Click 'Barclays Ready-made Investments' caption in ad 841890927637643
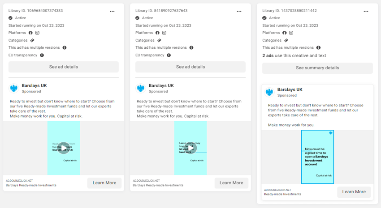 click(x=158, y=185)
